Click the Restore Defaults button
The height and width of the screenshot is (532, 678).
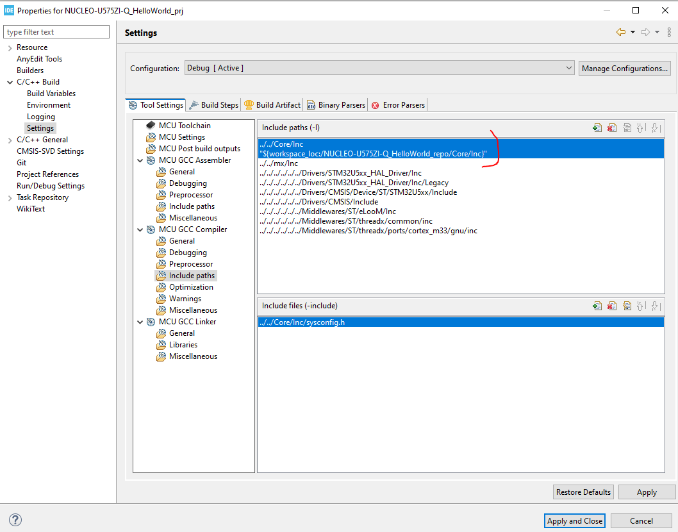pos(583,492)
